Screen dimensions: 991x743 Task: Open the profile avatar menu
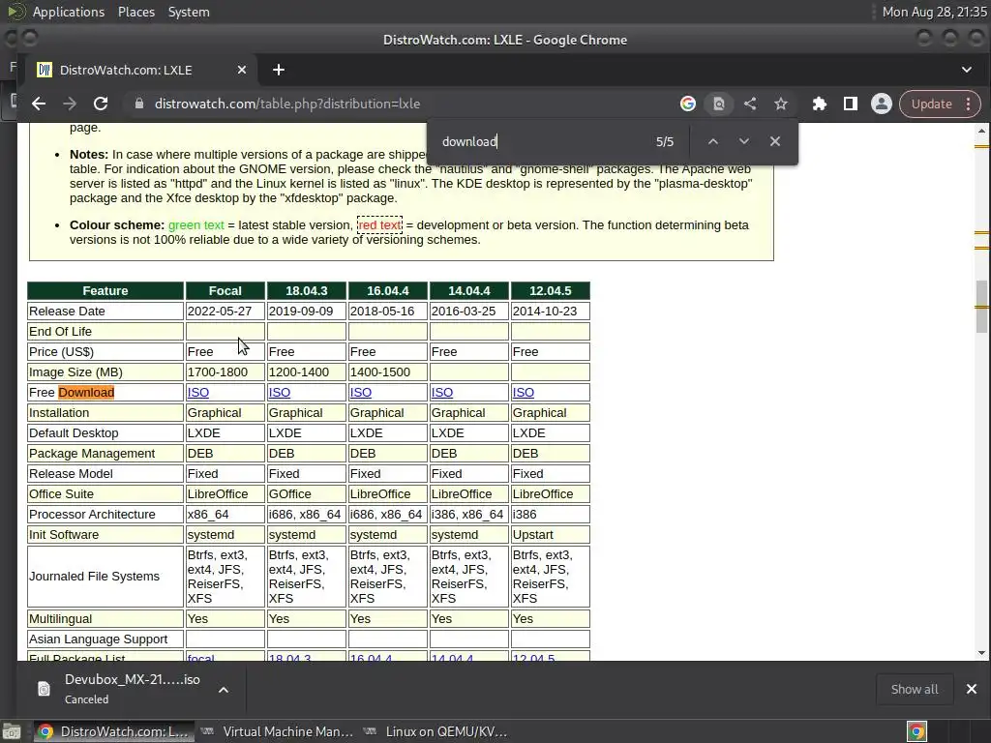click(x=881, y=104)
